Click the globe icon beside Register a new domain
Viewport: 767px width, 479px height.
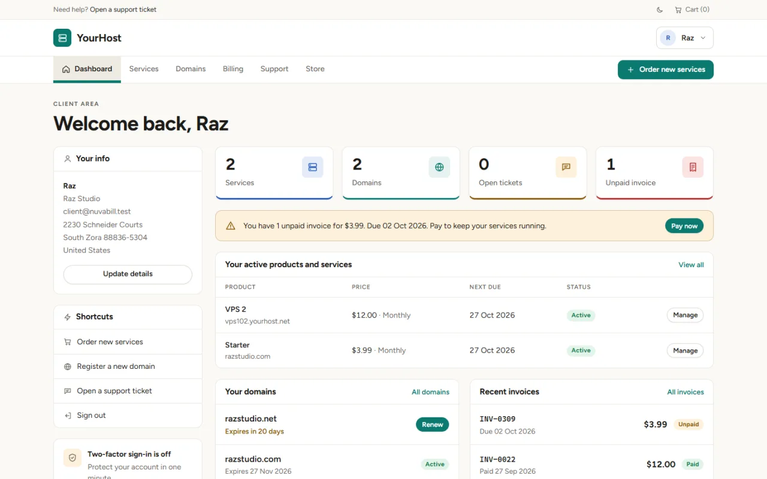tap(68, 366)
